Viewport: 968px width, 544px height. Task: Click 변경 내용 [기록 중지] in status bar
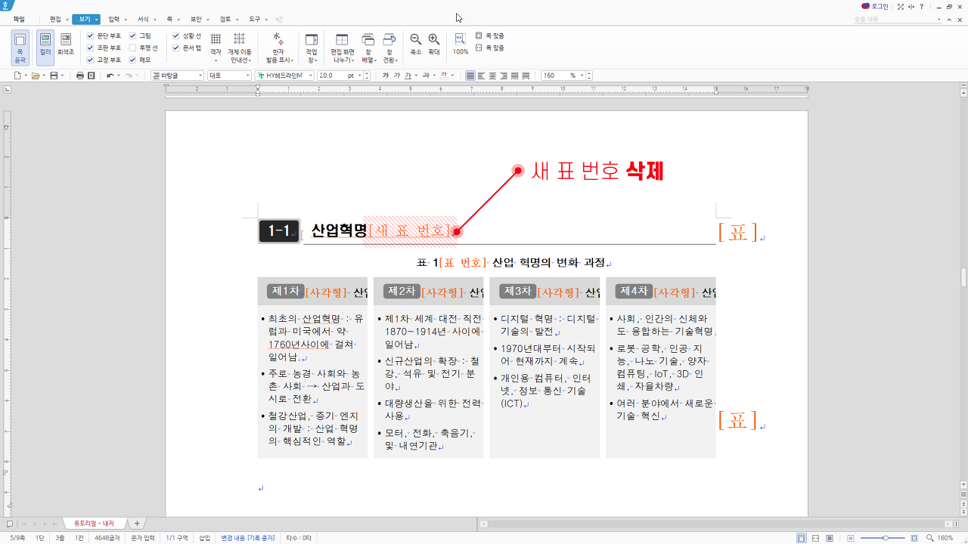pos(247,538)
